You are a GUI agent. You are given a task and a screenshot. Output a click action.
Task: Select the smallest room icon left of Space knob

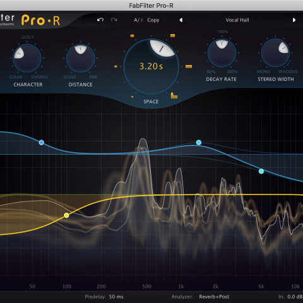point(116,66)
